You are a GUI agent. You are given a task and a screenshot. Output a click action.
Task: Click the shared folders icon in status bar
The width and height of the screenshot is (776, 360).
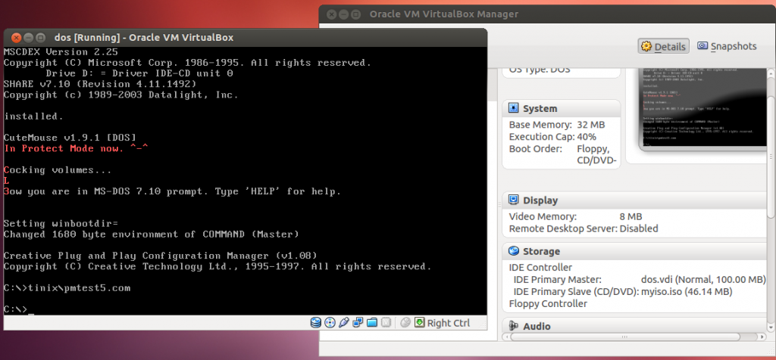(x=372, y=323)
